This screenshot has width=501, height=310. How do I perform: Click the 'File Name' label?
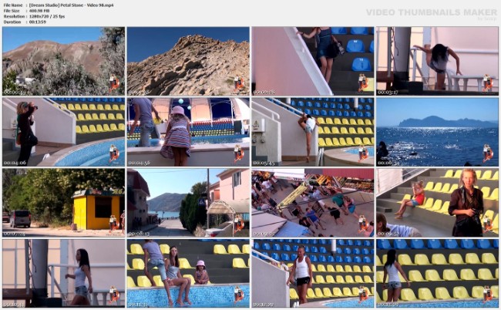click(13, 5)
